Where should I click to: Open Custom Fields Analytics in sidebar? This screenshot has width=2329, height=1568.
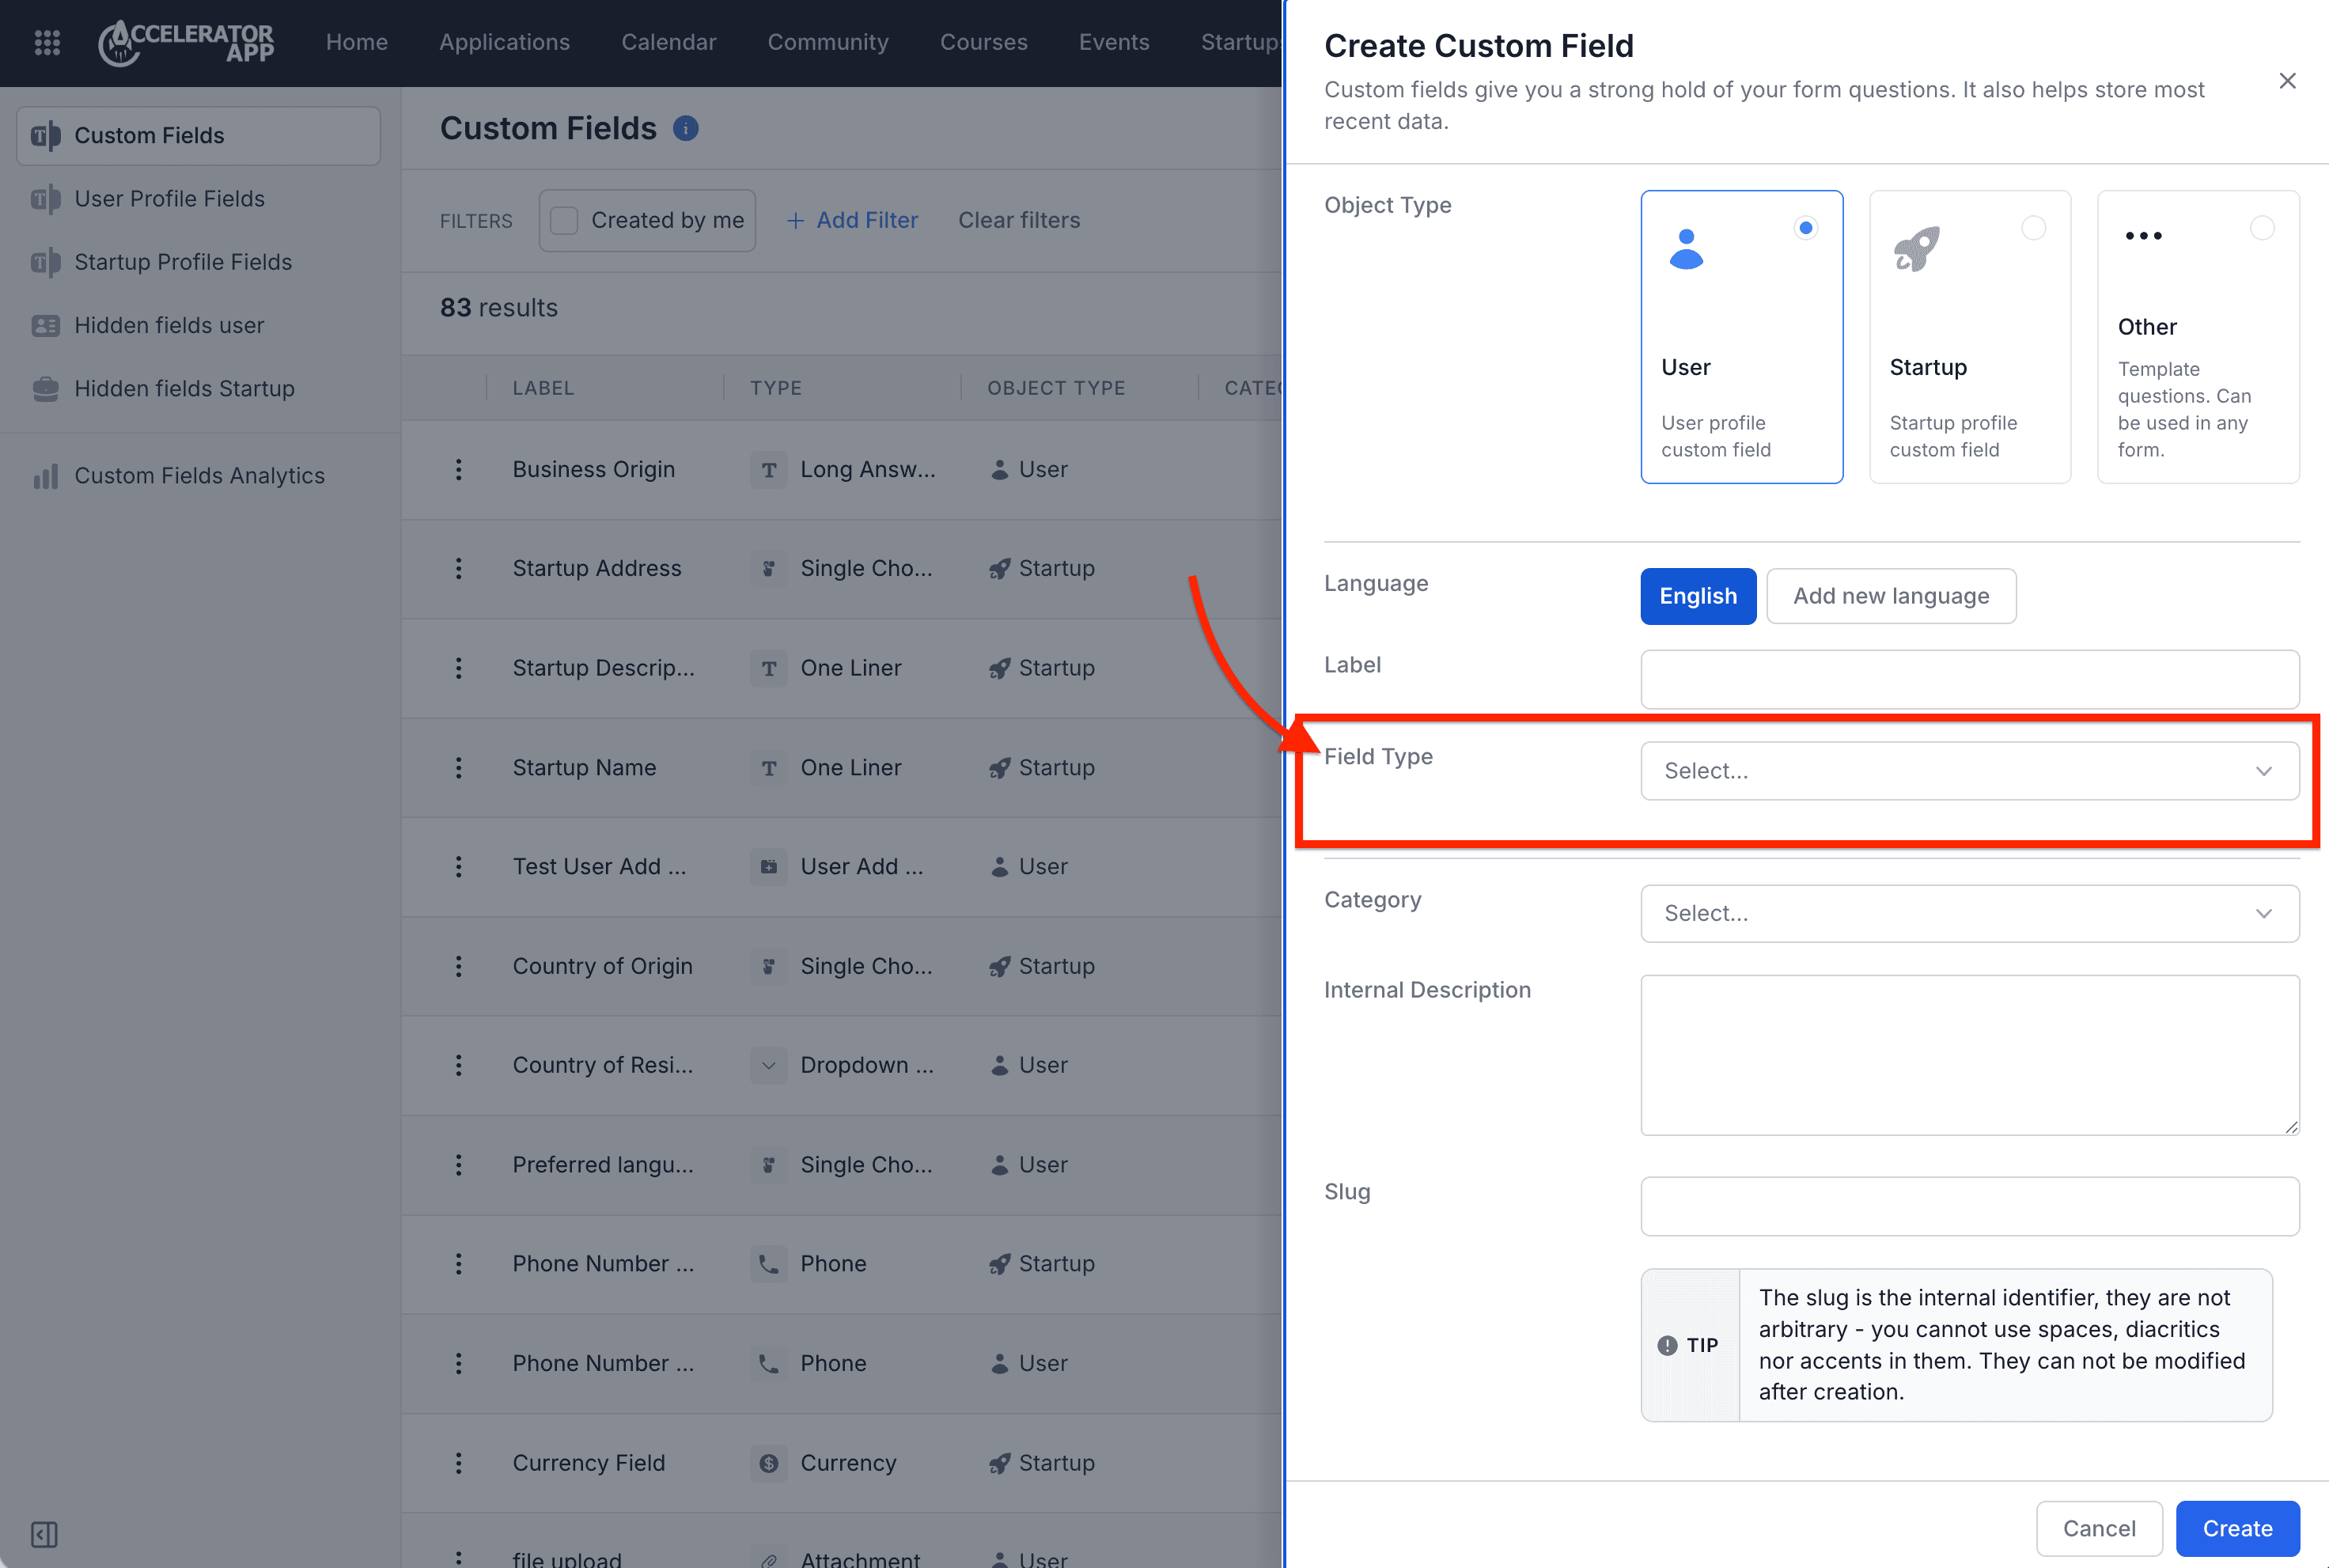tap(199, 476)
